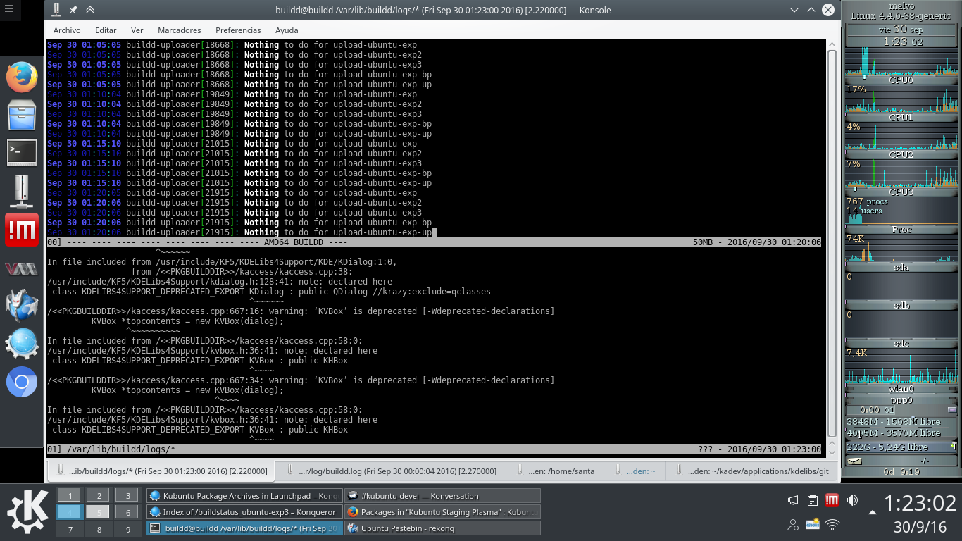Switch to virtual desktop 8
This screenshot has width=962, height=541.
[99, 529]
